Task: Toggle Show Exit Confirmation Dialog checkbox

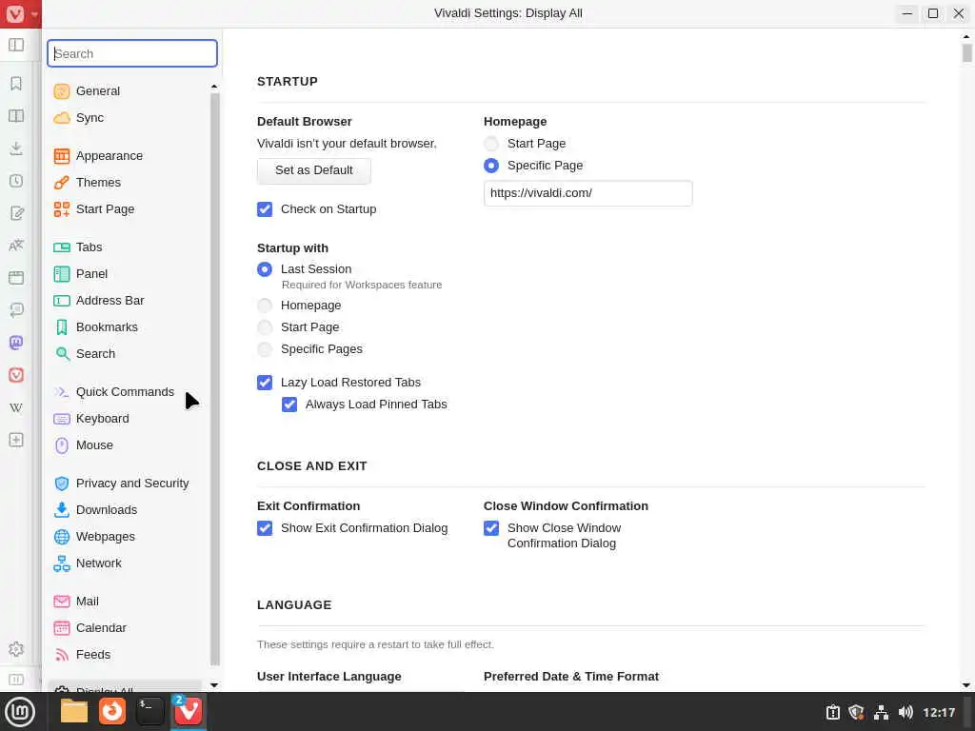Action: pos(265,528)
